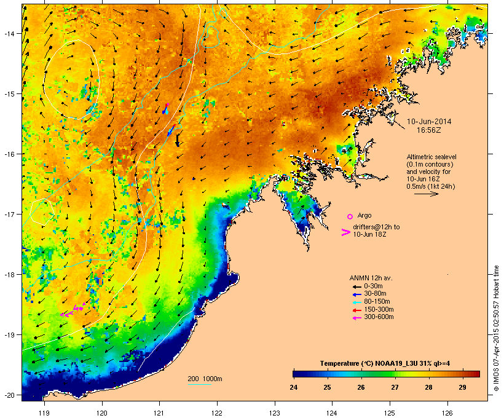Click the red 150-300m legend arrow

(356, 310)
